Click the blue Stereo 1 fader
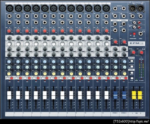This screenshot has width=150, height=124. [115, 95]
